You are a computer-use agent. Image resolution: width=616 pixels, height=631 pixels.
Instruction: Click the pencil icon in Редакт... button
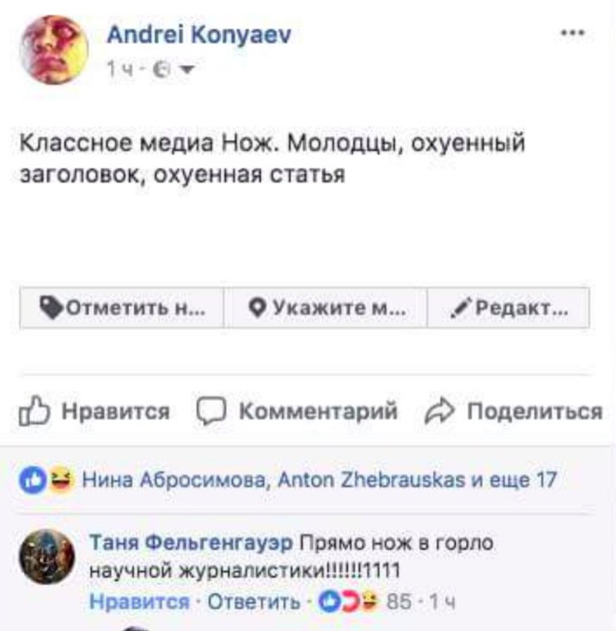pyautogui.click(x=459, y=309)
